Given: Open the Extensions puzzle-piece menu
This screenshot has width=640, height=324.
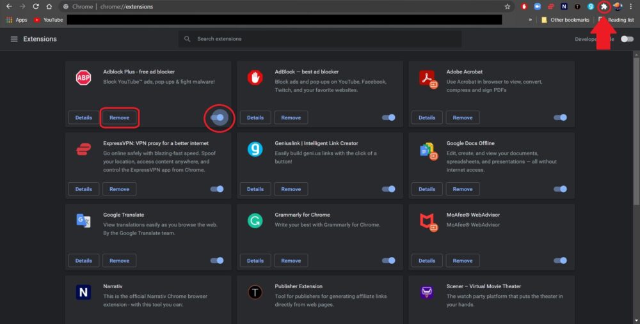Looking at the screenshot, I should [x=604, y=6].
